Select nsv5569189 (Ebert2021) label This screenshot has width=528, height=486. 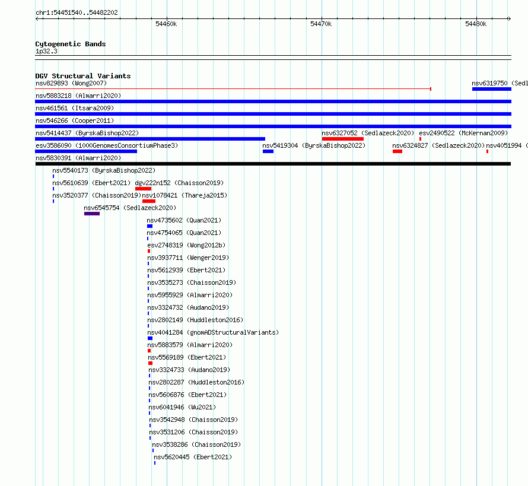(x=187, y=357)
